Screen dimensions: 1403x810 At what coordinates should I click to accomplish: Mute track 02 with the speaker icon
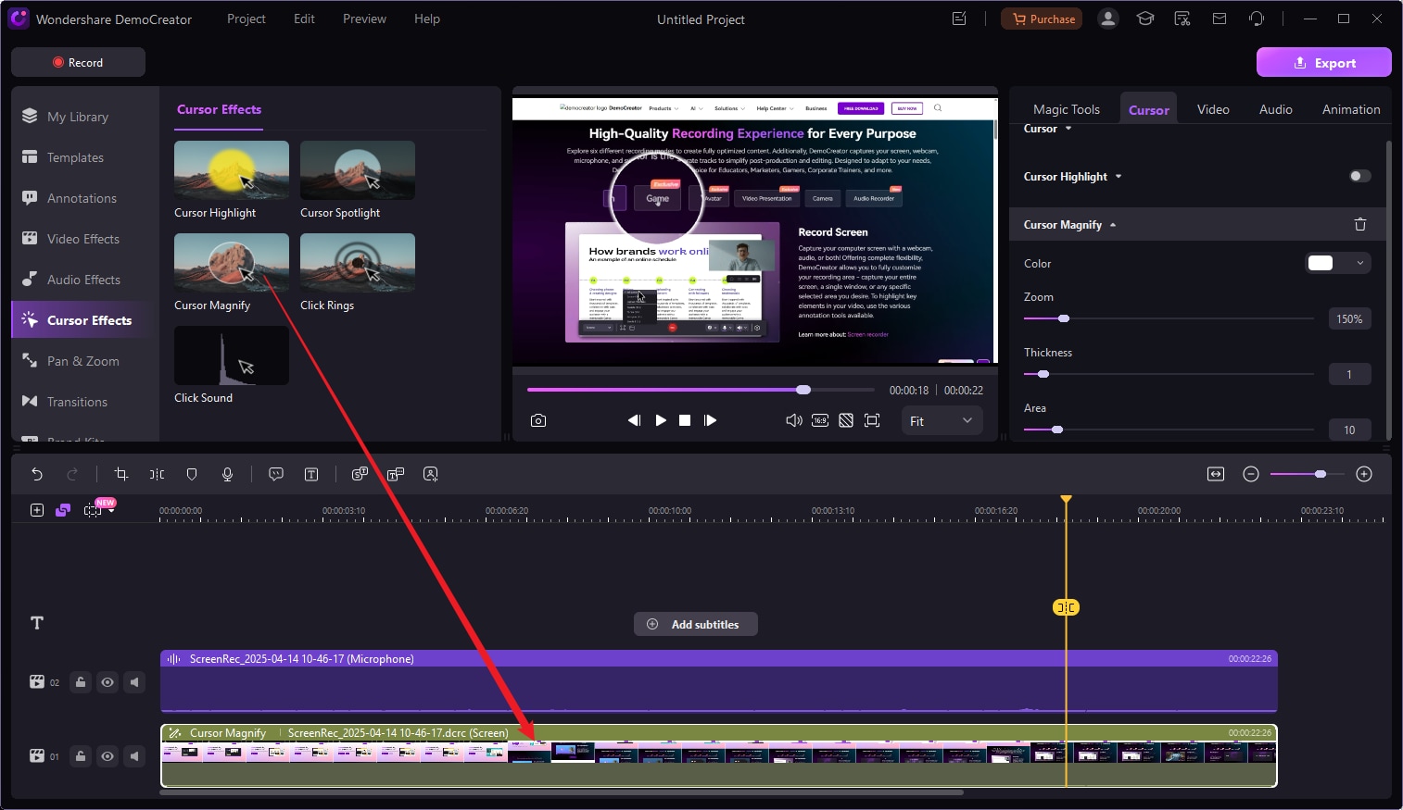click(134, 682)
